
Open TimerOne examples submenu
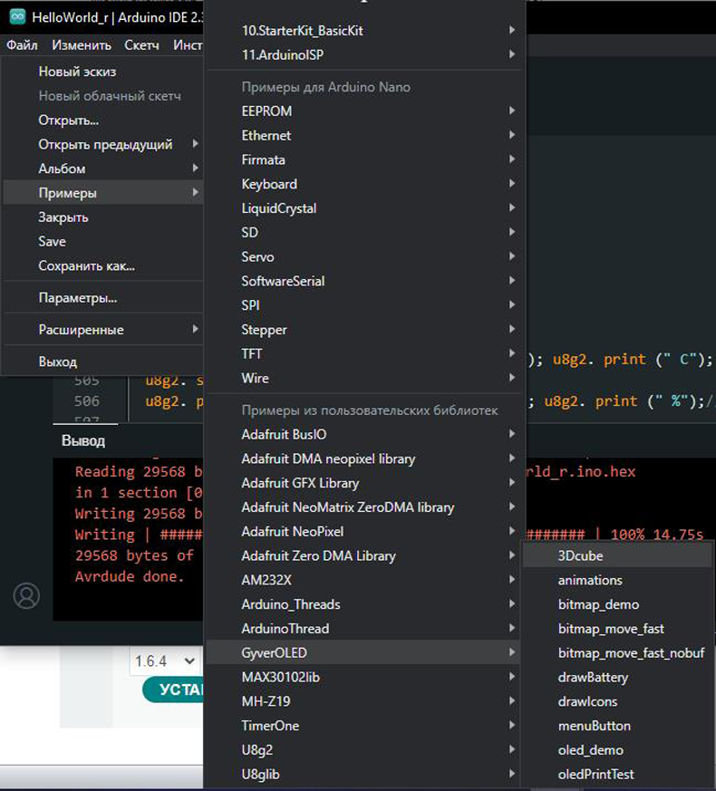click(x=364, y=726)
